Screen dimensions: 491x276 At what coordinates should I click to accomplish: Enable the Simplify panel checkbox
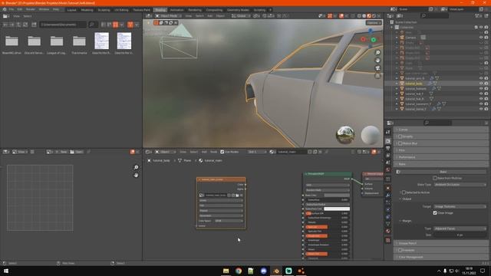[400, 136]
